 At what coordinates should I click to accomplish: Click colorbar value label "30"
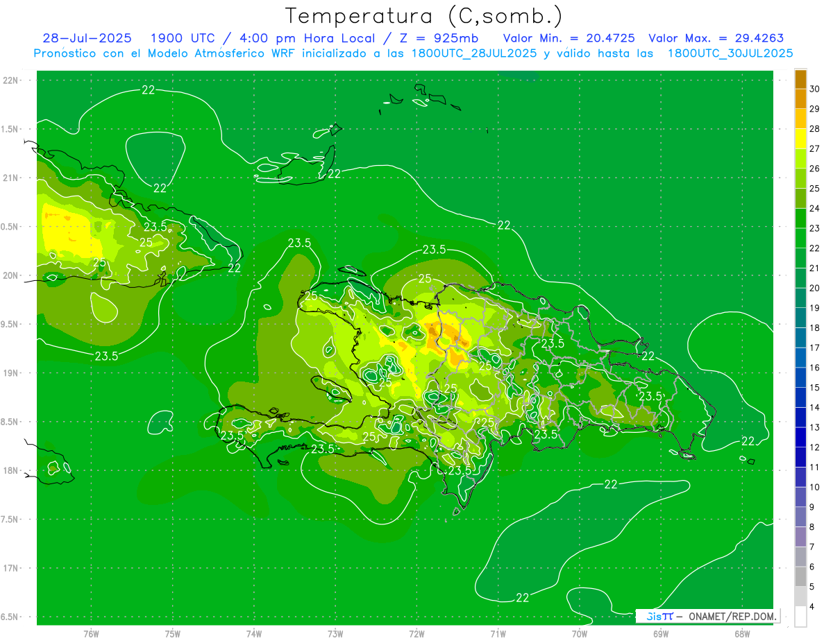point(815,89)
